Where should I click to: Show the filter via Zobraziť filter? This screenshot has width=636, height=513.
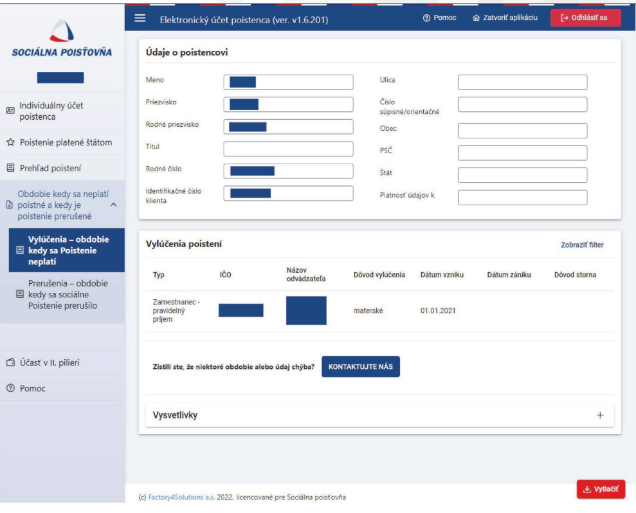coord(583,245)
